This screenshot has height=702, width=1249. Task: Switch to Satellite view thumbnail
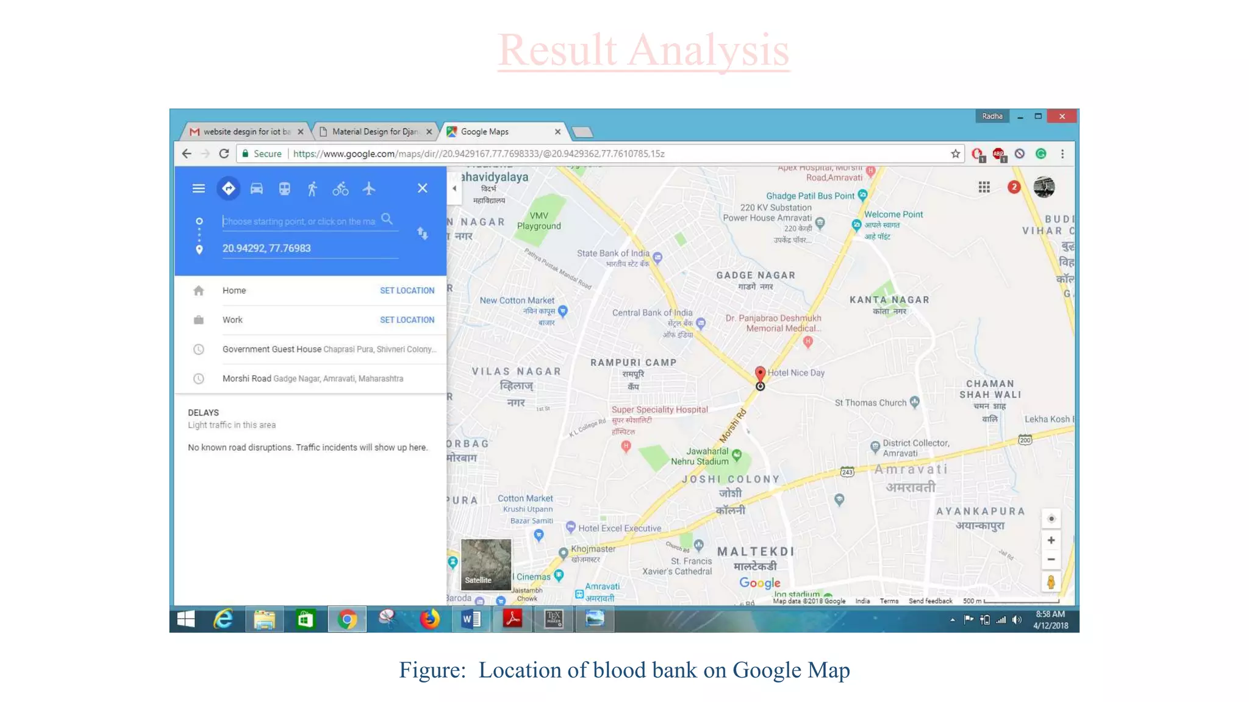[485, 564]
